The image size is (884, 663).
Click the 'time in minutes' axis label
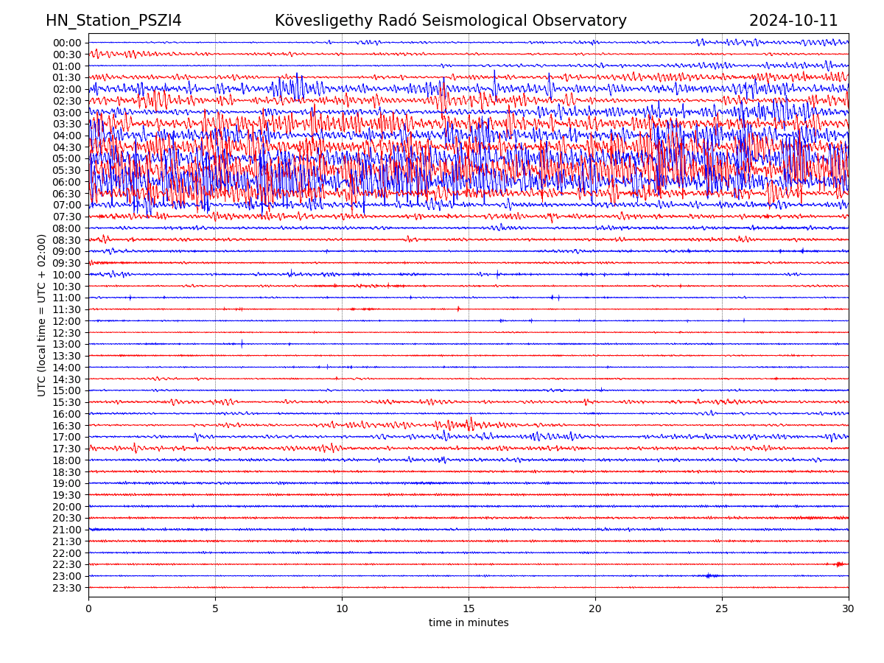(x=469, y=623)
